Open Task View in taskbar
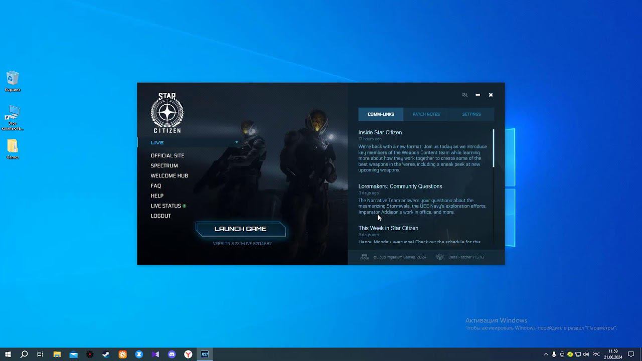Image resolution: width=642 pixels, height=361 pixels. point(40,354)
